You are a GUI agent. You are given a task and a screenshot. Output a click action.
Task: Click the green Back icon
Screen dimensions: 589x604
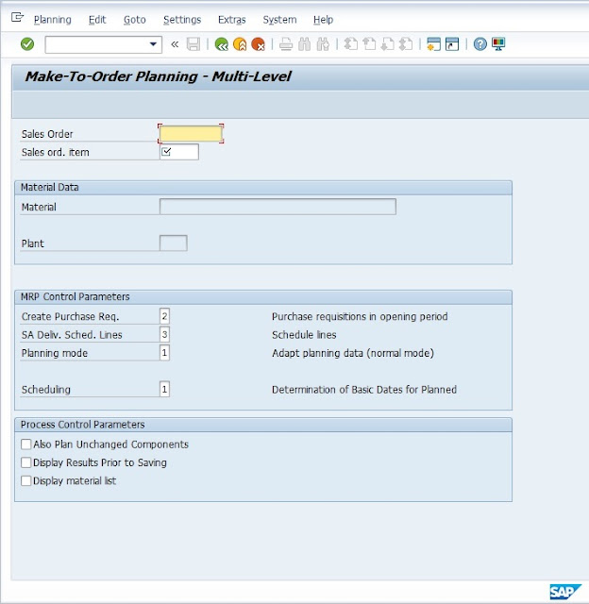pyautogui.click(x=222, y=44)
